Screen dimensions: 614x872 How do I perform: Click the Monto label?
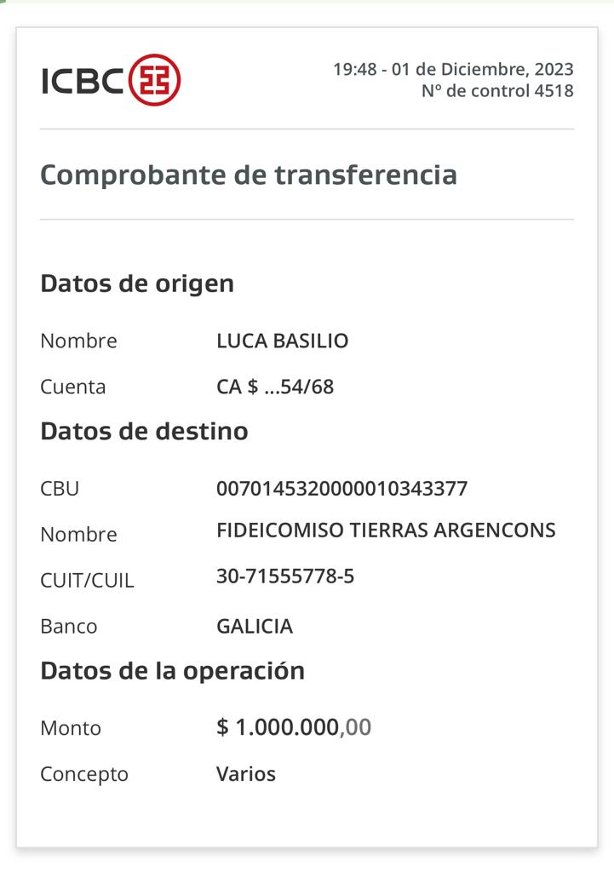pos(71,729)
